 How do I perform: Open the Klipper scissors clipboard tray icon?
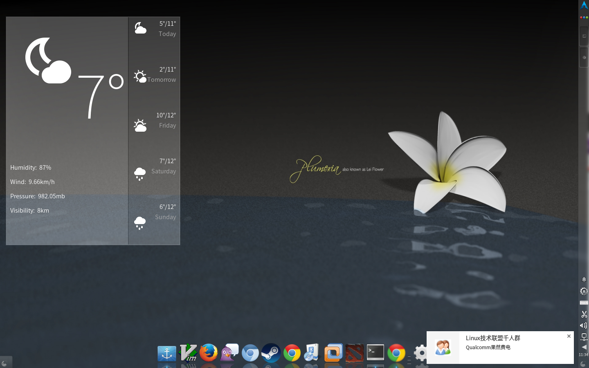584,314
